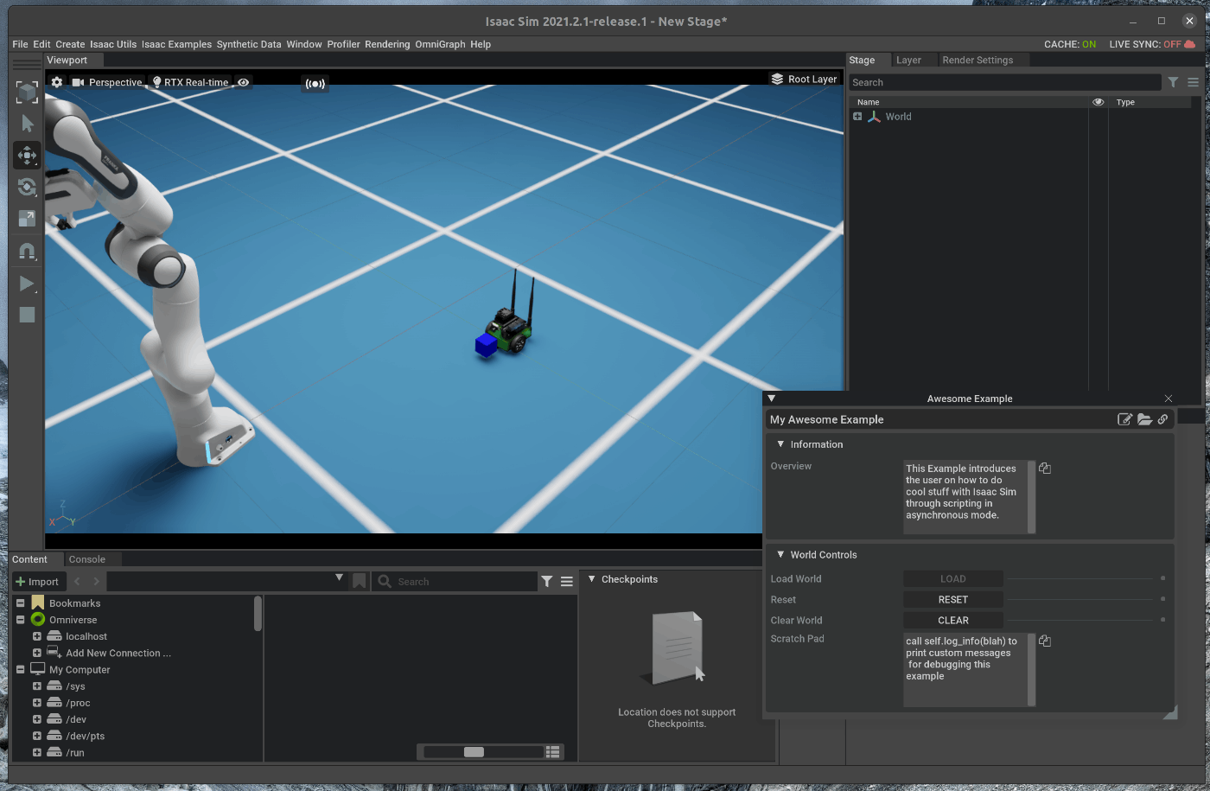Stop the simulation with Stop button
1210x791 pixels.
point(27,315)
